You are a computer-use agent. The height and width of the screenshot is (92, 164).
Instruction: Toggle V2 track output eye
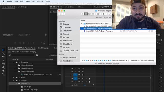coord(83,72)
